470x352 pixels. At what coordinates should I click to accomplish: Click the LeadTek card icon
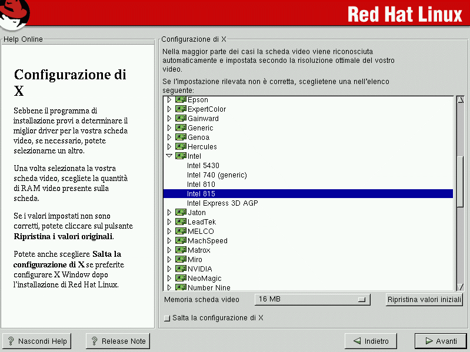pyautogui.click(x=181, y=222)
